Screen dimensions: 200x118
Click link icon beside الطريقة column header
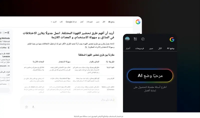tap(107, 61)
